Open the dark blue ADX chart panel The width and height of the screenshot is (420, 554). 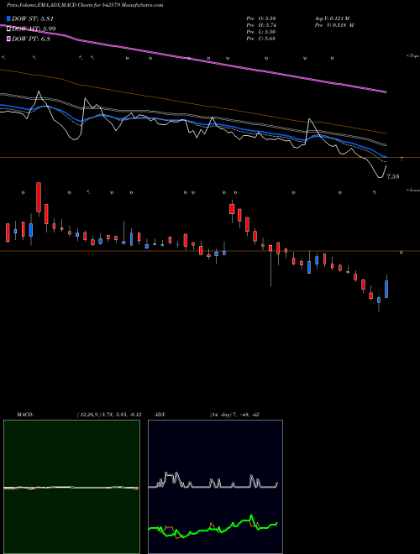(x=215, y=487)
